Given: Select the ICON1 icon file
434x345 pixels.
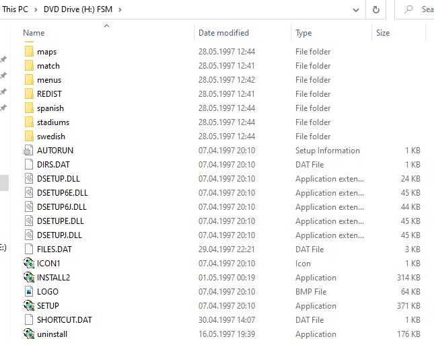Looking at the screenshot, I should click(28, 264).
